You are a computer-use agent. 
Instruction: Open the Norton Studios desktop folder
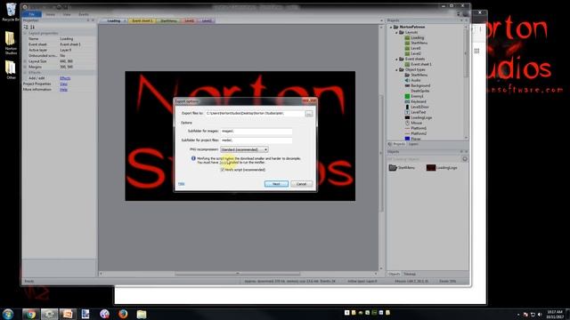pyautogui.click(x=11, y=43)
